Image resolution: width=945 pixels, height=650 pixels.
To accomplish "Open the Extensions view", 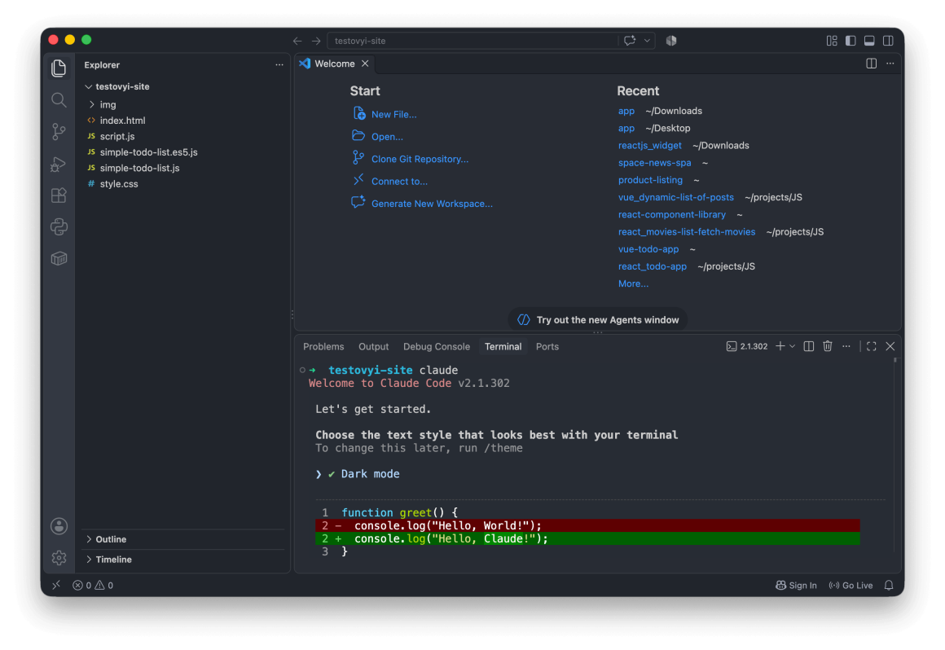I will pos(59,195).
